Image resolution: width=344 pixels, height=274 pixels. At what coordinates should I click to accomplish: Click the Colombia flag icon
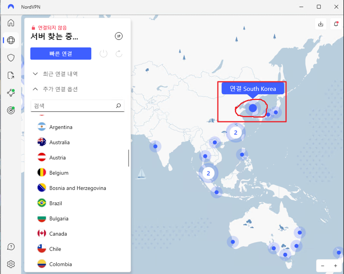(42, 264)
